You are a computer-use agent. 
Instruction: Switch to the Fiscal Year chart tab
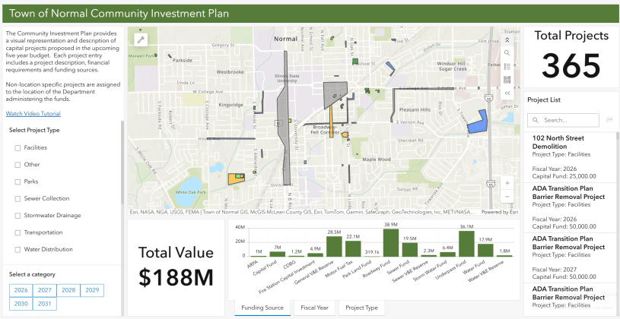click(314, 308)
